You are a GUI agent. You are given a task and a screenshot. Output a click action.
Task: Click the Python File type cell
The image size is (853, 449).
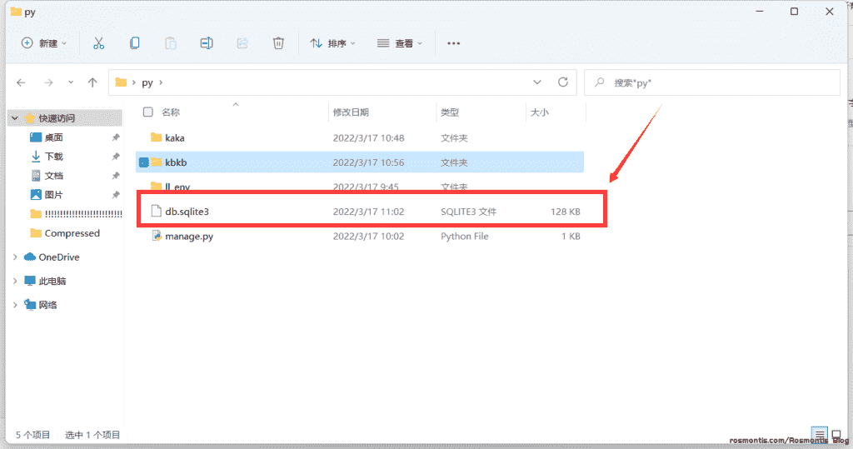pos(465,237)
